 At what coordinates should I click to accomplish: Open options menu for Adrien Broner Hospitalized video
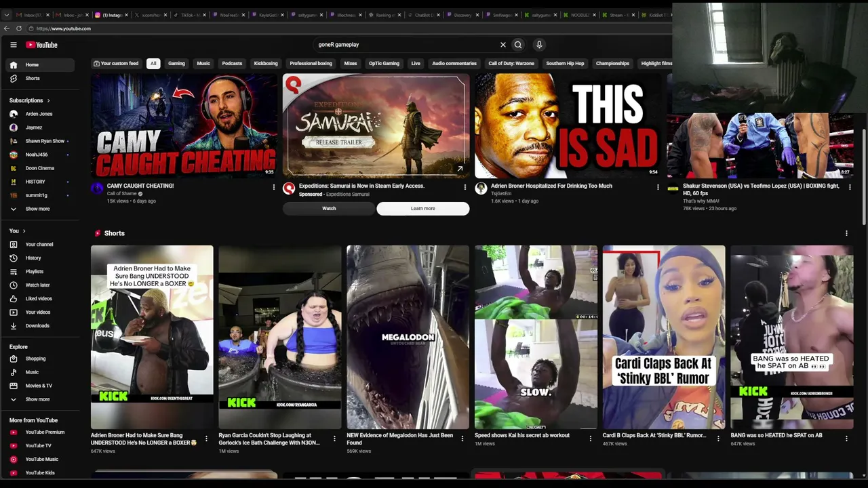tap(658, 187)
